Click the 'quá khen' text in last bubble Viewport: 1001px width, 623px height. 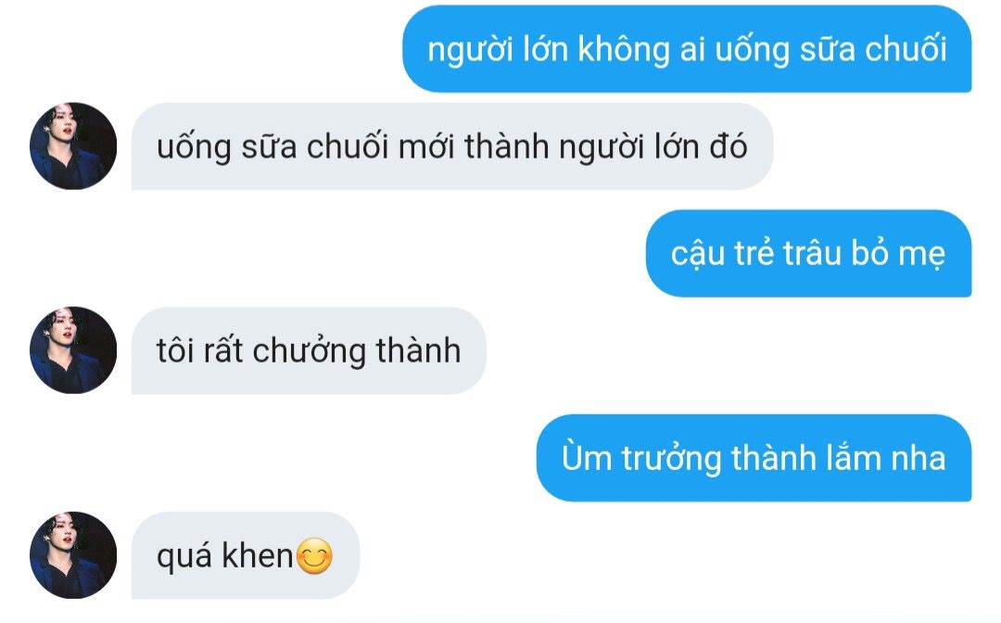pos(224,556)
